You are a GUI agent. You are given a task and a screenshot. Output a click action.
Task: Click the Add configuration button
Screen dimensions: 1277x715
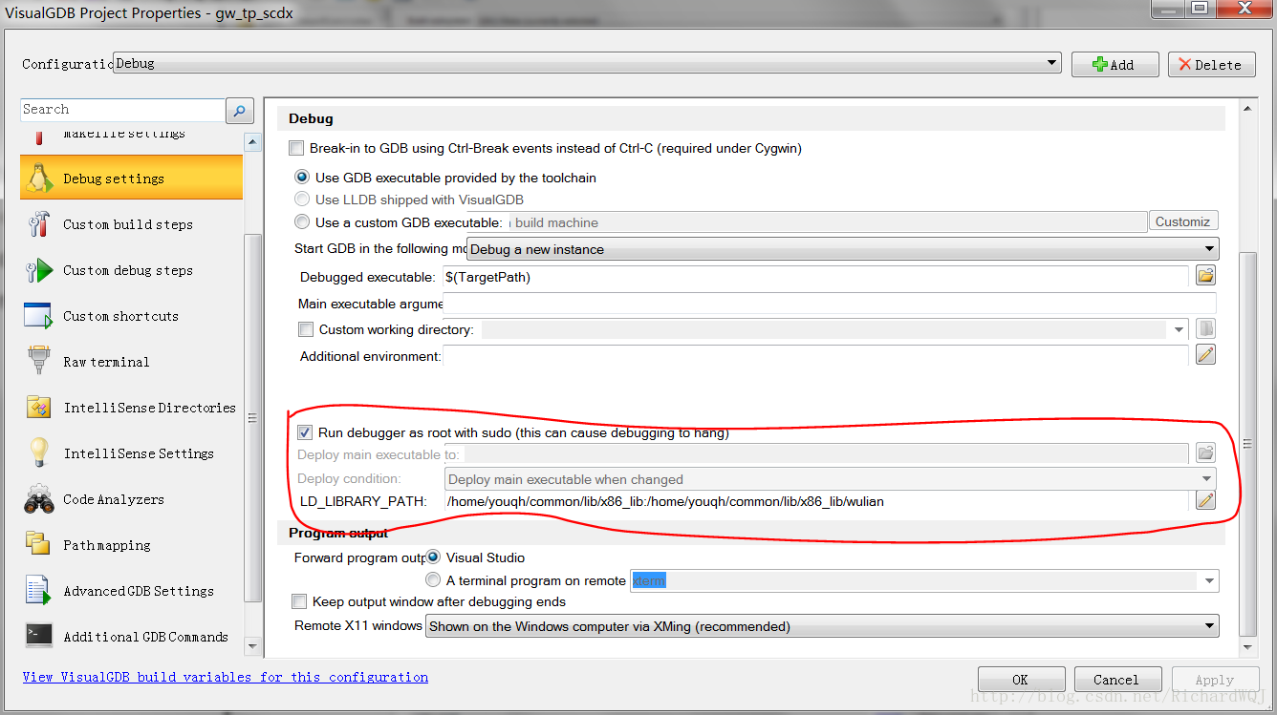click(x=1115, y=64)
